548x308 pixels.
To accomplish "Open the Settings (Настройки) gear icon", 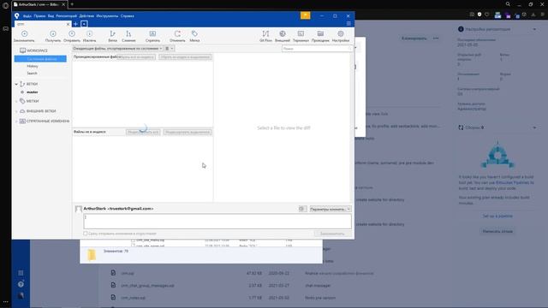I will click(341, 34).
